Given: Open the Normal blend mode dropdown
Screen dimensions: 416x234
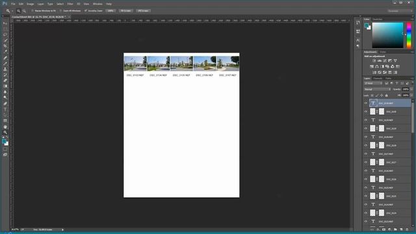Looking at the screenshot, I should [377, 90].
